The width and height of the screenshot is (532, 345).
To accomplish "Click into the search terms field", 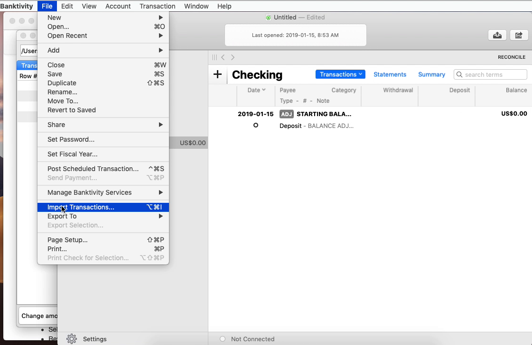I will [490, 74].
